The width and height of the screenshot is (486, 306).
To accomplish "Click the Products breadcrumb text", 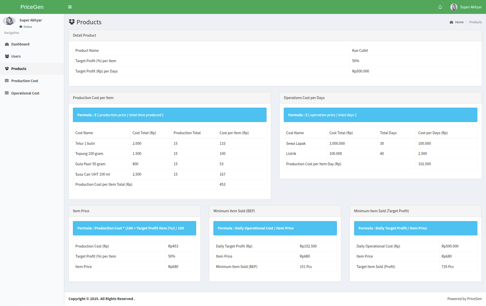I will (x=475, y=22).
